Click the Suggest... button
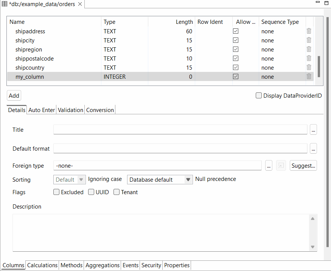Screen dimensions: 331x271 coord(303,166)
